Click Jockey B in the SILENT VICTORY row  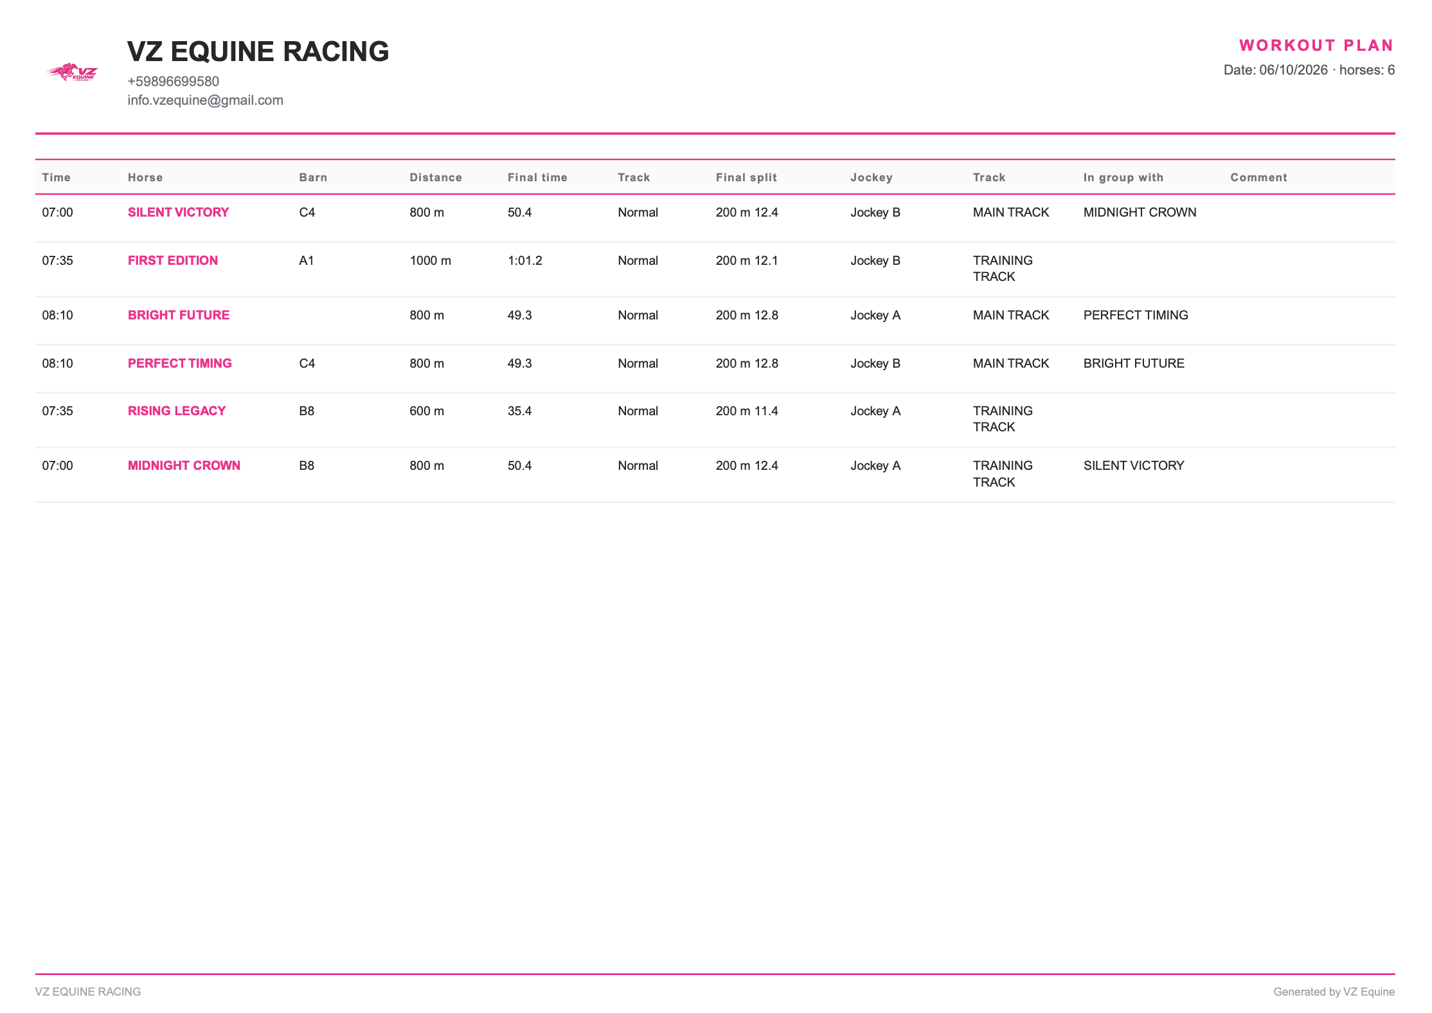[x=875, y=212]
